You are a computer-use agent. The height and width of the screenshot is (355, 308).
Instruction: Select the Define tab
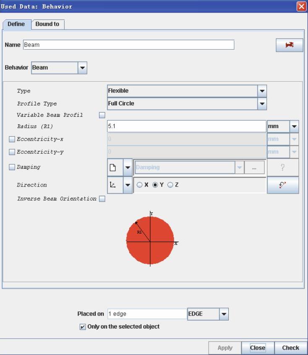[x=16, y=24]
